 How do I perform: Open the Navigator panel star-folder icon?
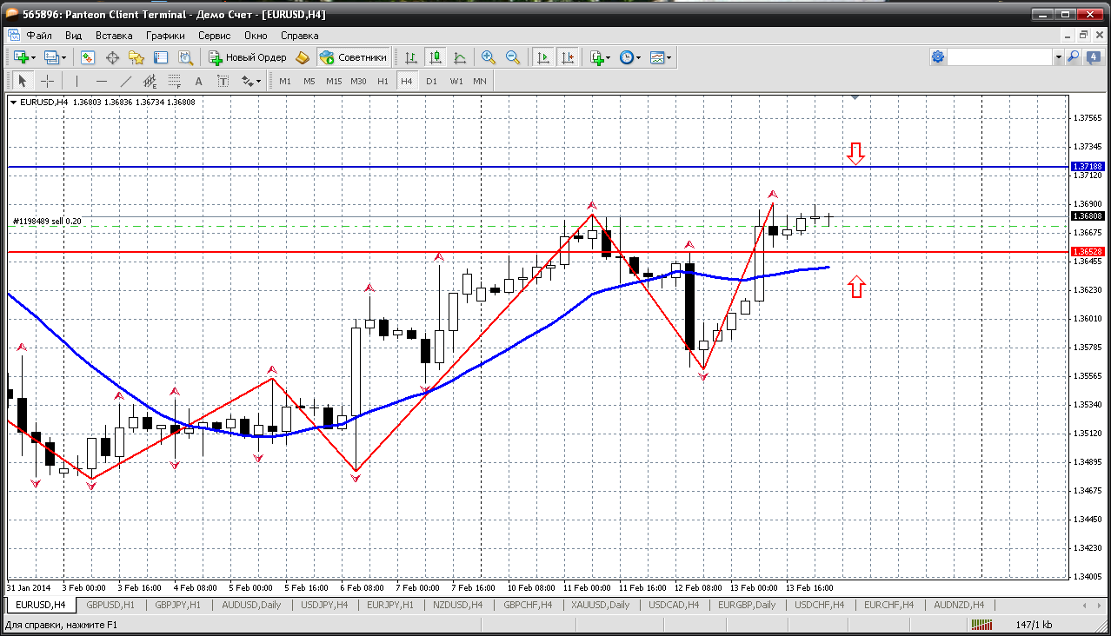click(x=136, y=57)
